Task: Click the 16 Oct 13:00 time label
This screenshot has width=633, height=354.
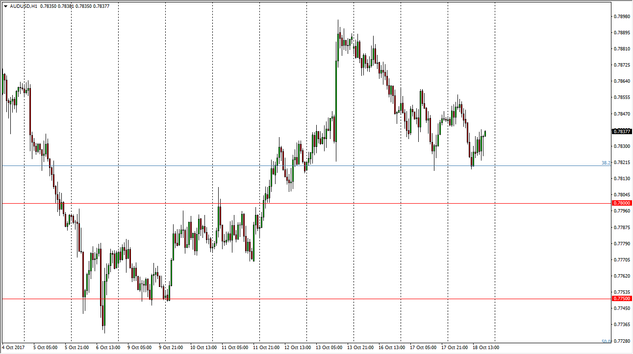Action: [x=392, y=348]
